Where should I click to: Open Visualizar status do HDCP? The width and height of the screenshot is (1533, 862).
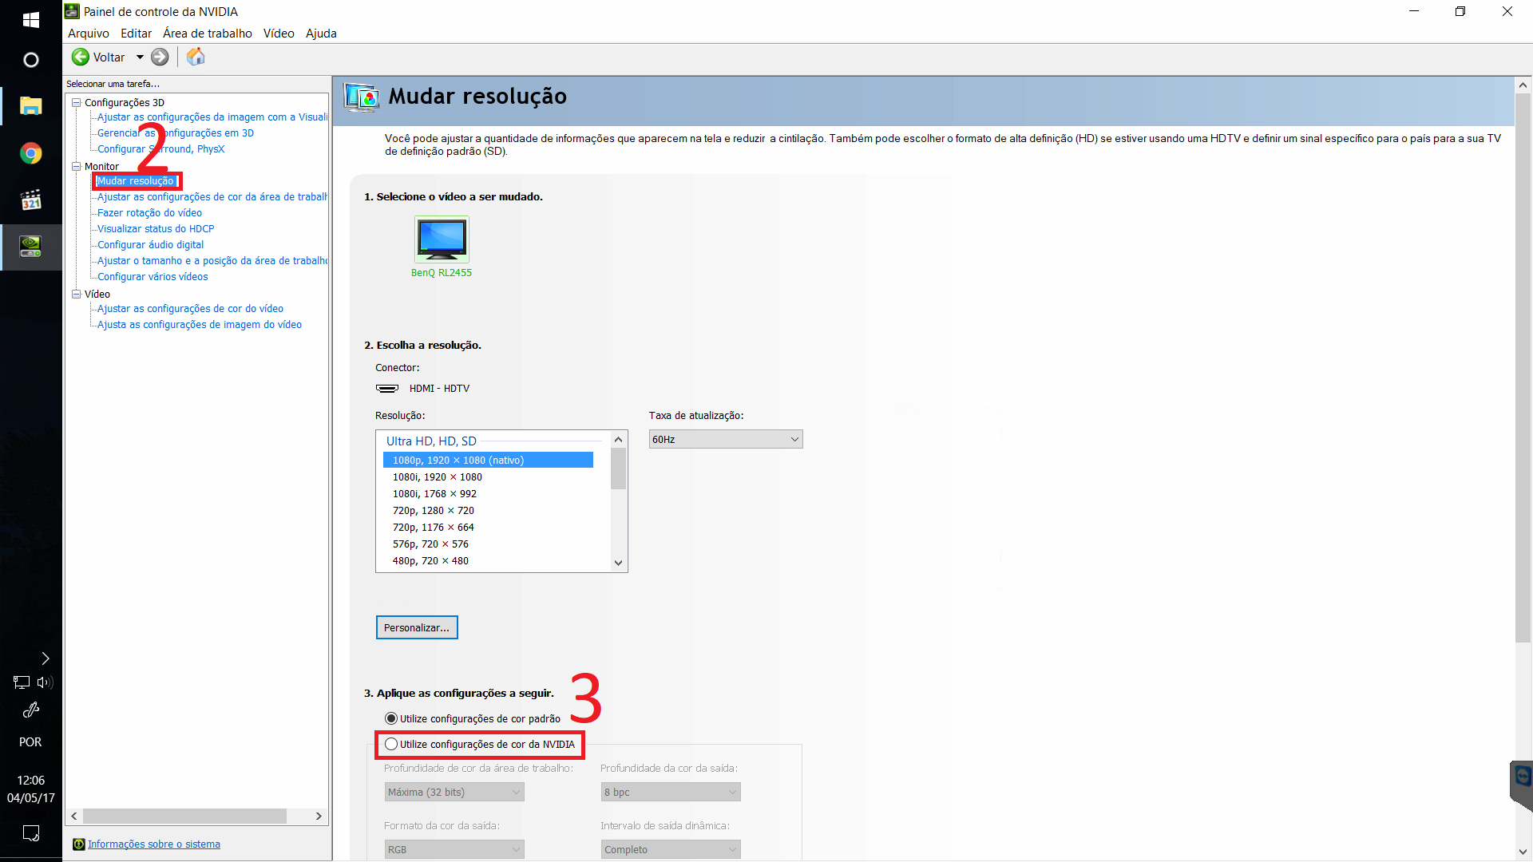pyautogui.click(x=156, y=229)
